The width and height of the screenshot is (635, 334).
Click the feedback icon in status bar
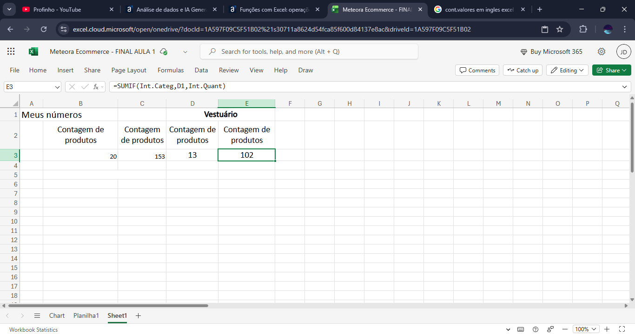[550, 329]
